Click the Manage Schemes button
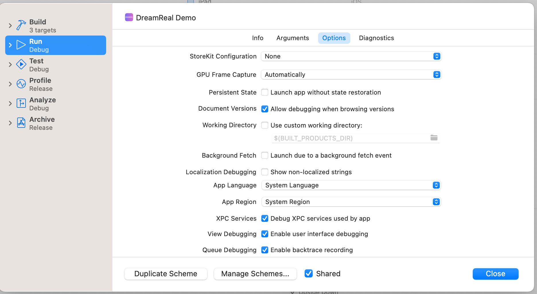Screen dimensions: 537x294 255,274
